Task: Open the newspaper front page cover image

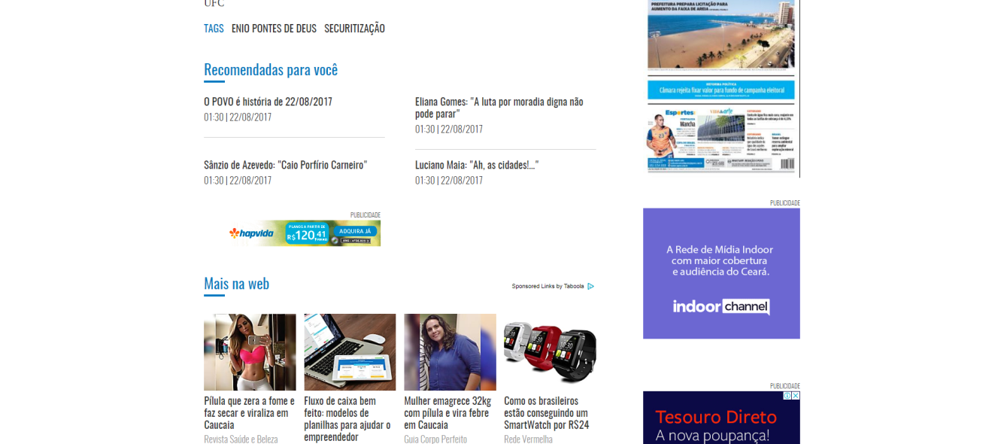Action: (721, 88)
